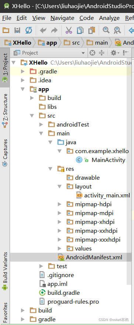Click the proguard-rules.pro file icon

pos(42,301)
